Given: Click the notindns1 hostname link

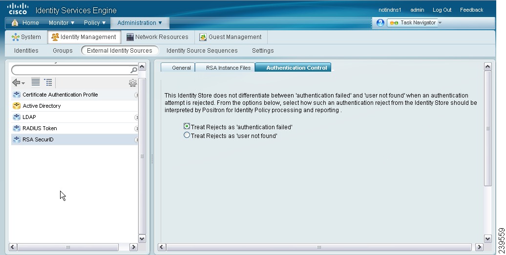Looking at the screenshot, I should click(390, 10).
